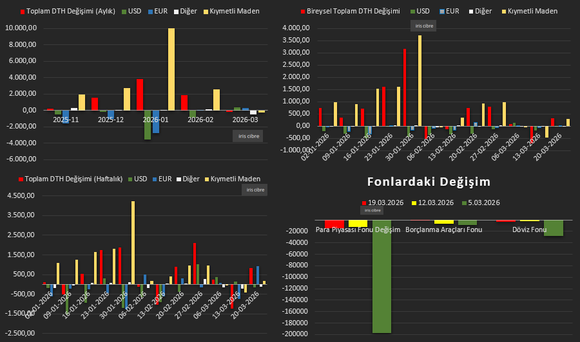Click the tallest yellow bar in the weekly chart

[x=133, y=243]
